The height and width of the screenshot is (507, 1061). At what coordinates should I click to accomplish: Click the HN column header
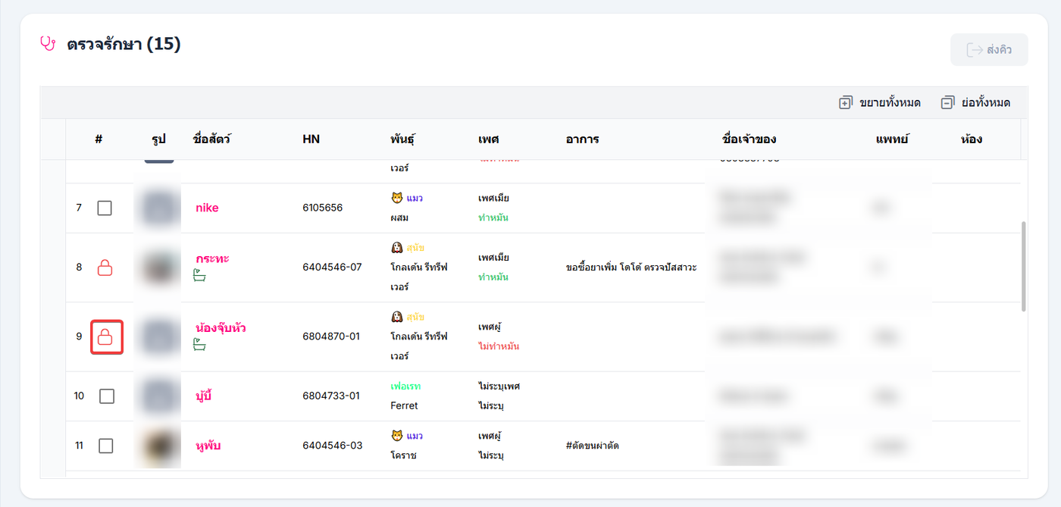311,139
